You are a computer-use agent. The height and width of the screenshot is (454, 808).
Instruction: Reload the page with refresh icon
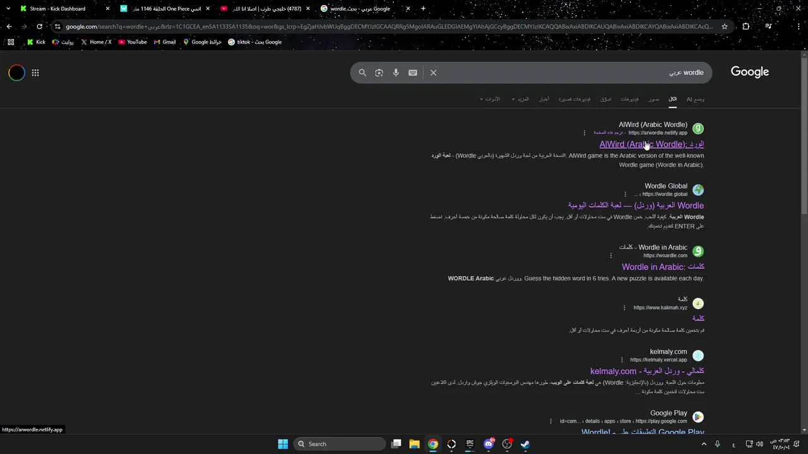click(x=39, y=26)
